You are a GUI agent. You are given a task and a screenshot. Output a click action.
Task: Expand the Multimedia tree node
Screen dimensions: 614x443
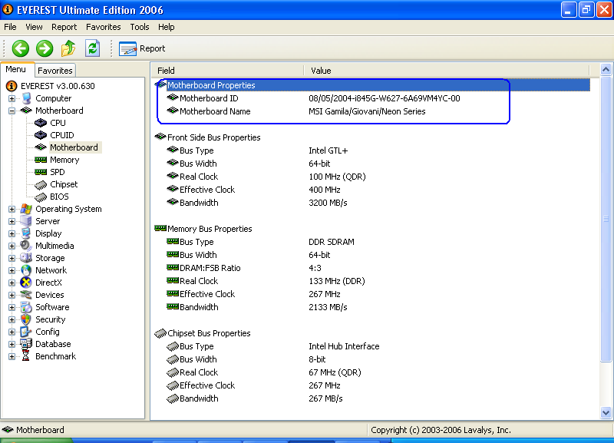(x=12, y=246)
